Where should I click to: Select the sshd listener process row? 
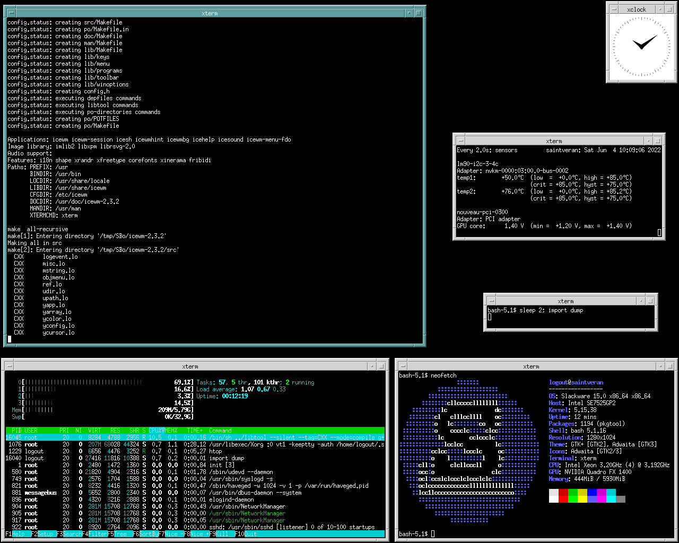coord(195,527)
